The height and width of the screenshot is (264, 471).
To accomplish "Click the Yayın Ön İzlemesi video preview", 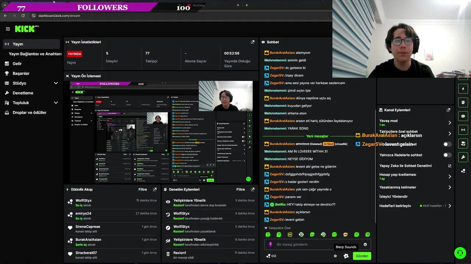I will pyautogui.click(x=161, y=132).
